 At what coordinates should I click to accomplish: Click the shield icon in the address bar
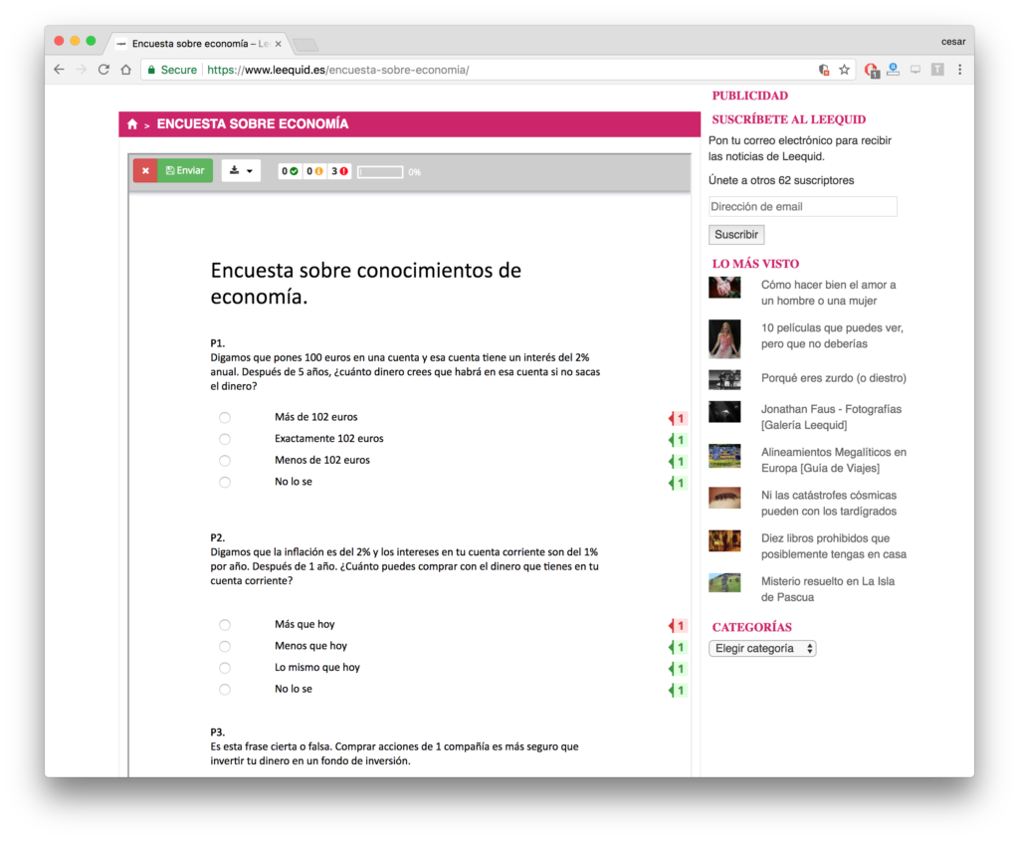[823, 70]
